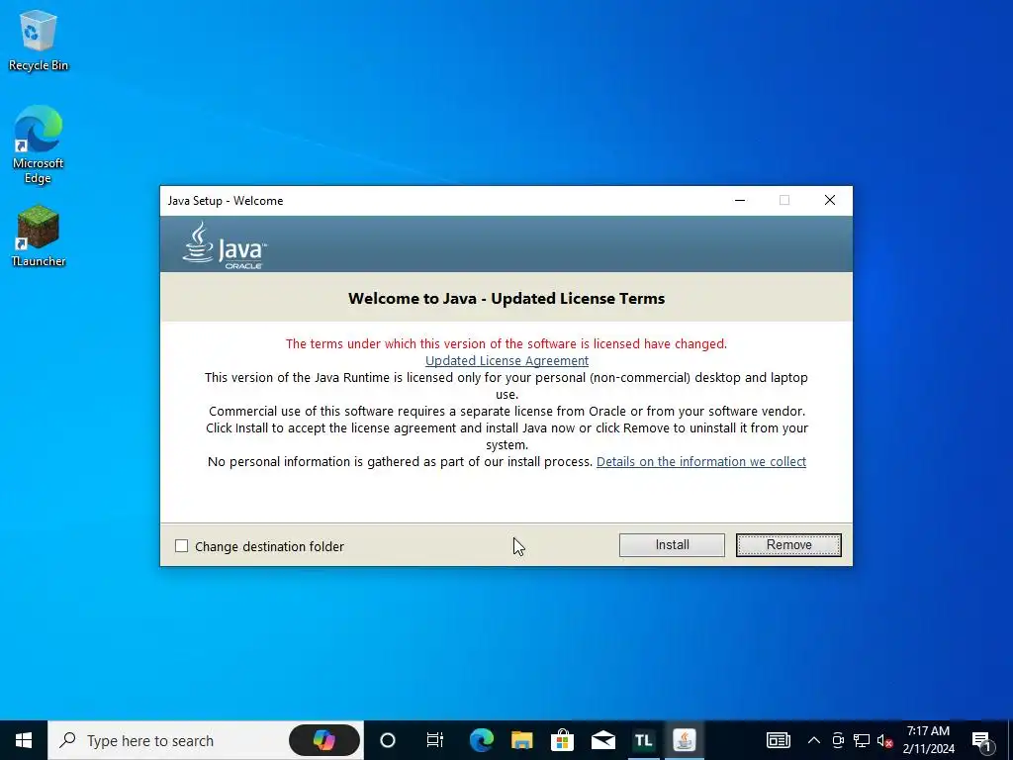The image size is (1013, 760).
Task: Open the clock showing 7:17 AM
Action: coord(928,740)
